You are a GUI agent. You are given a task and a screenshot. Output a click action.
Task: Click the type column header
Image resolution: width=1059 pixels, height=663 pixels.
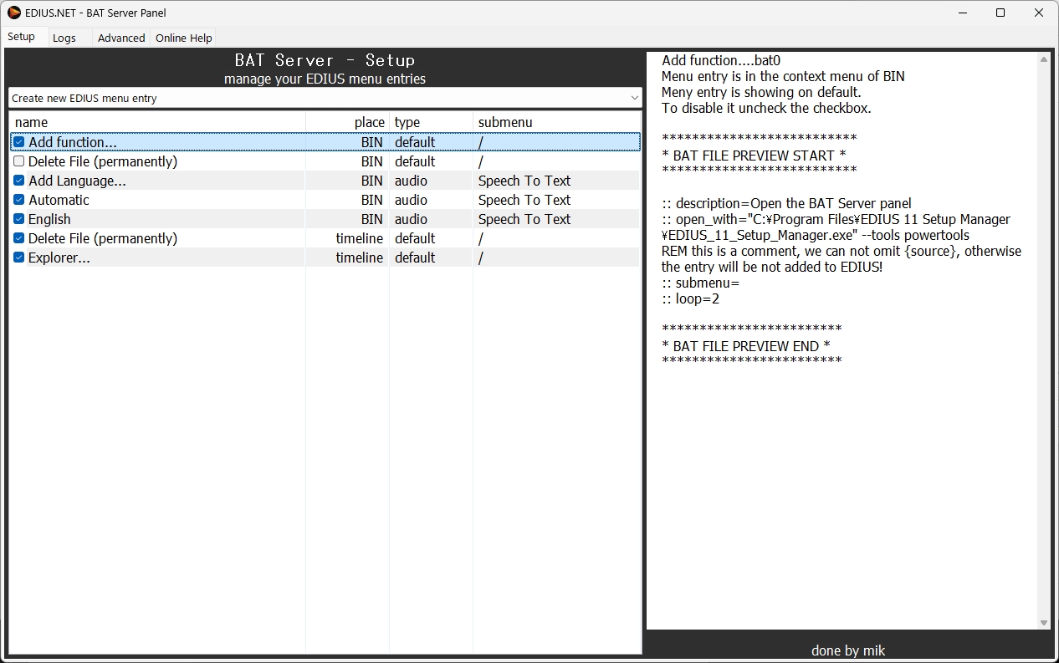pyautogui.click(x=431, y=122)
